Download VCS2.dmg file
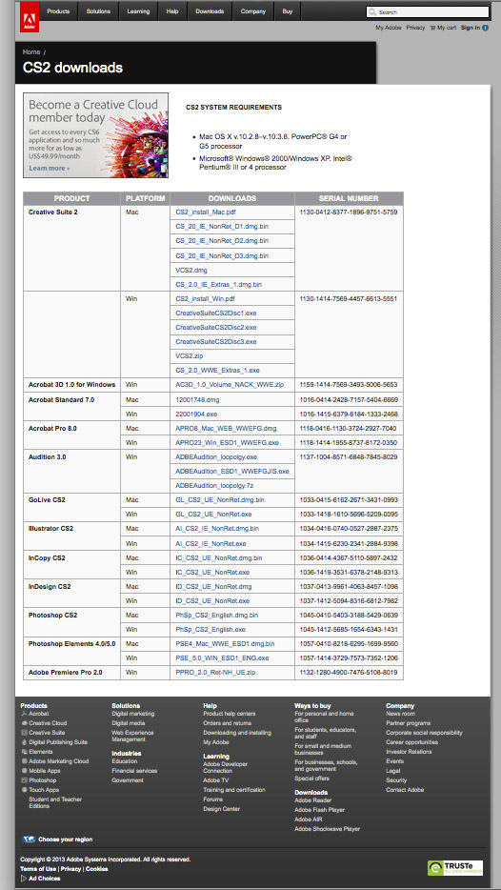Viewport: 501px width, 890px height. [x=191, y=271]
